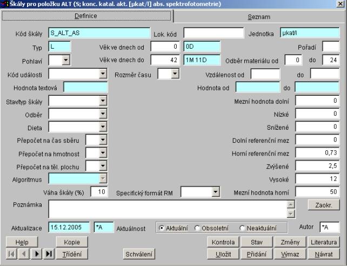Viewport: 347px width, 266px height.
Task: Go to next record arrow
Action: [37, 254]
